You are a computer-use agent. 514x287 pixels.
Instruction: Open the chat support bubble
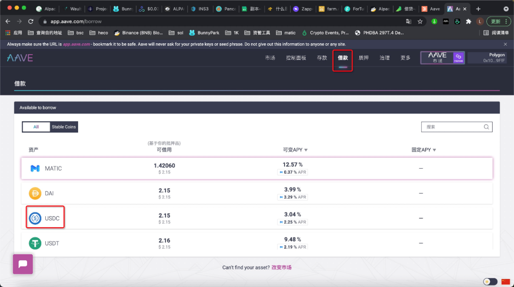(22, 264)
